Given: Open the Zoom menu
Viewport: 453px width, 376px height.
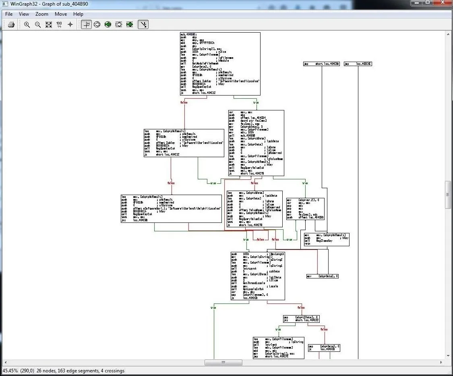Looking at the screenshot, I should [x=41, y=14].
